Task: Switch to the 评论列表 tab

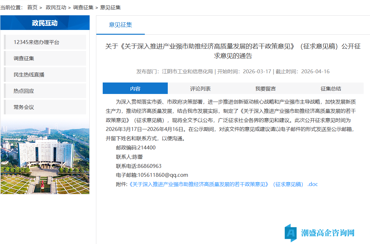Action: tap(200, 88)
